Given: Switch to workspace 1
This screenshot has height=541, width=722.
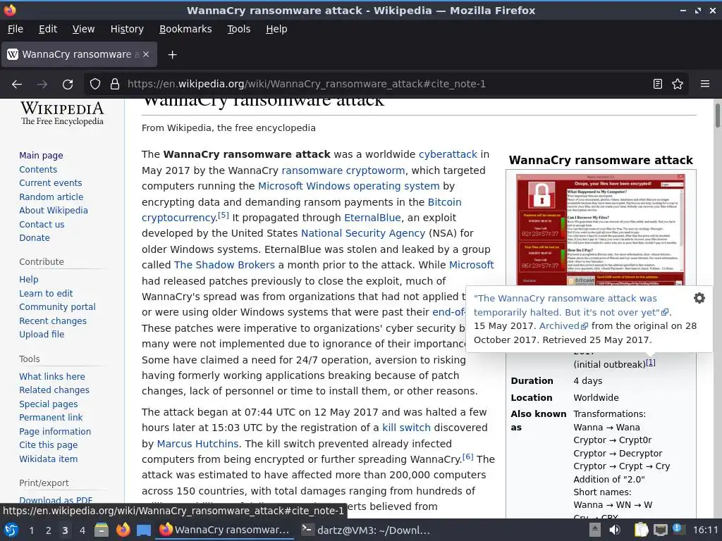Looking at the screenshot, I should (x=31, y=530).
